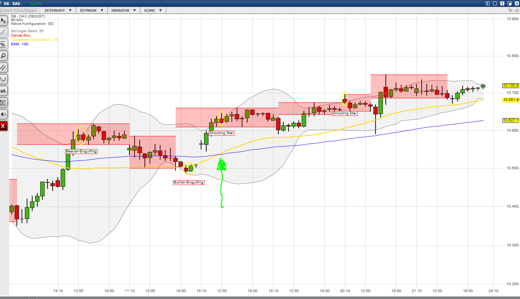The image size is (520, 299).
Task: Click the red X delete tool
Action: coord(4,126)
